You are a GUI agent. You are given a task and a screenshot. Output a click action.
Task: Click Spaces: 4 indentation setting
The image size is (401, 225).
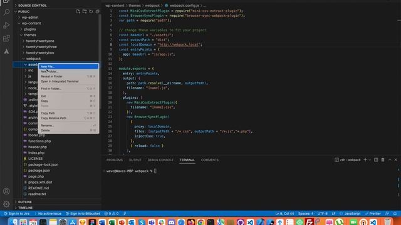(306, 214)
